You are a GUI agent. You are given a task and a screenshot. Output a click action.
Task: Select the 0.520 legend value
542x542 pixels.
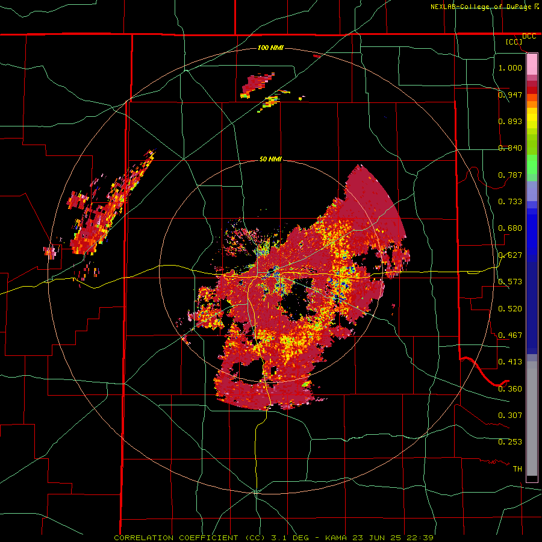click(510, 309)
